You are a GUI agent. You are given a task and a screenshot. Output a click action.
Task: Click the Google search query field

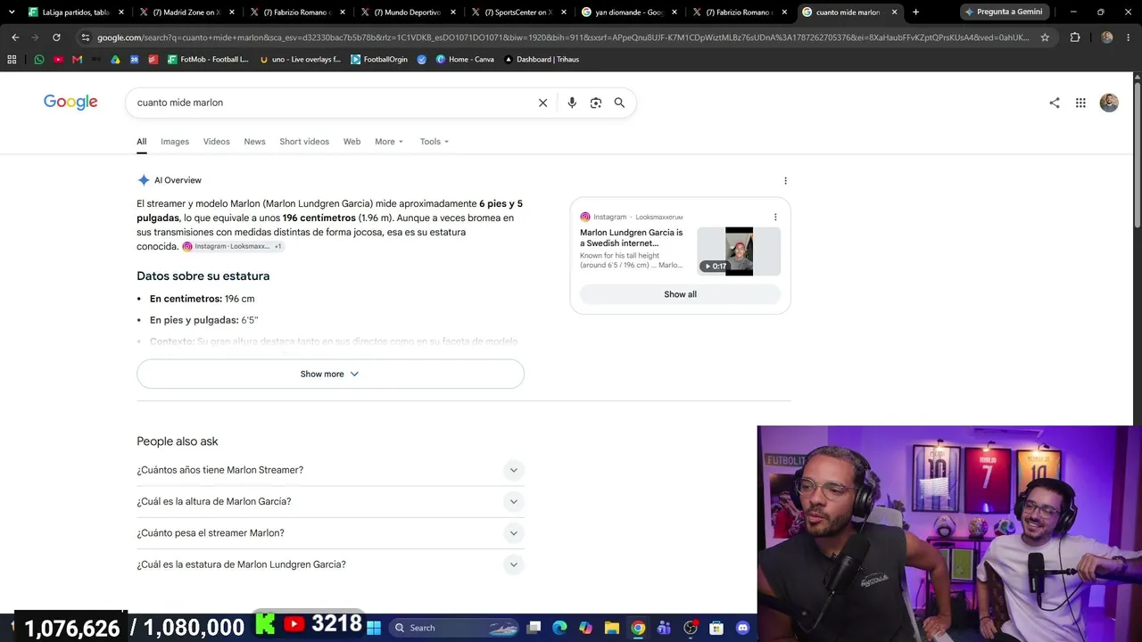[x=333, y=103]
